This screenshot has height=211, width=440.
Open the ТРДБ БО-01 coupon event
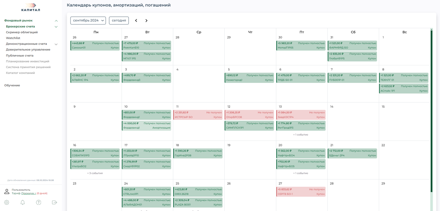(301, 77)
